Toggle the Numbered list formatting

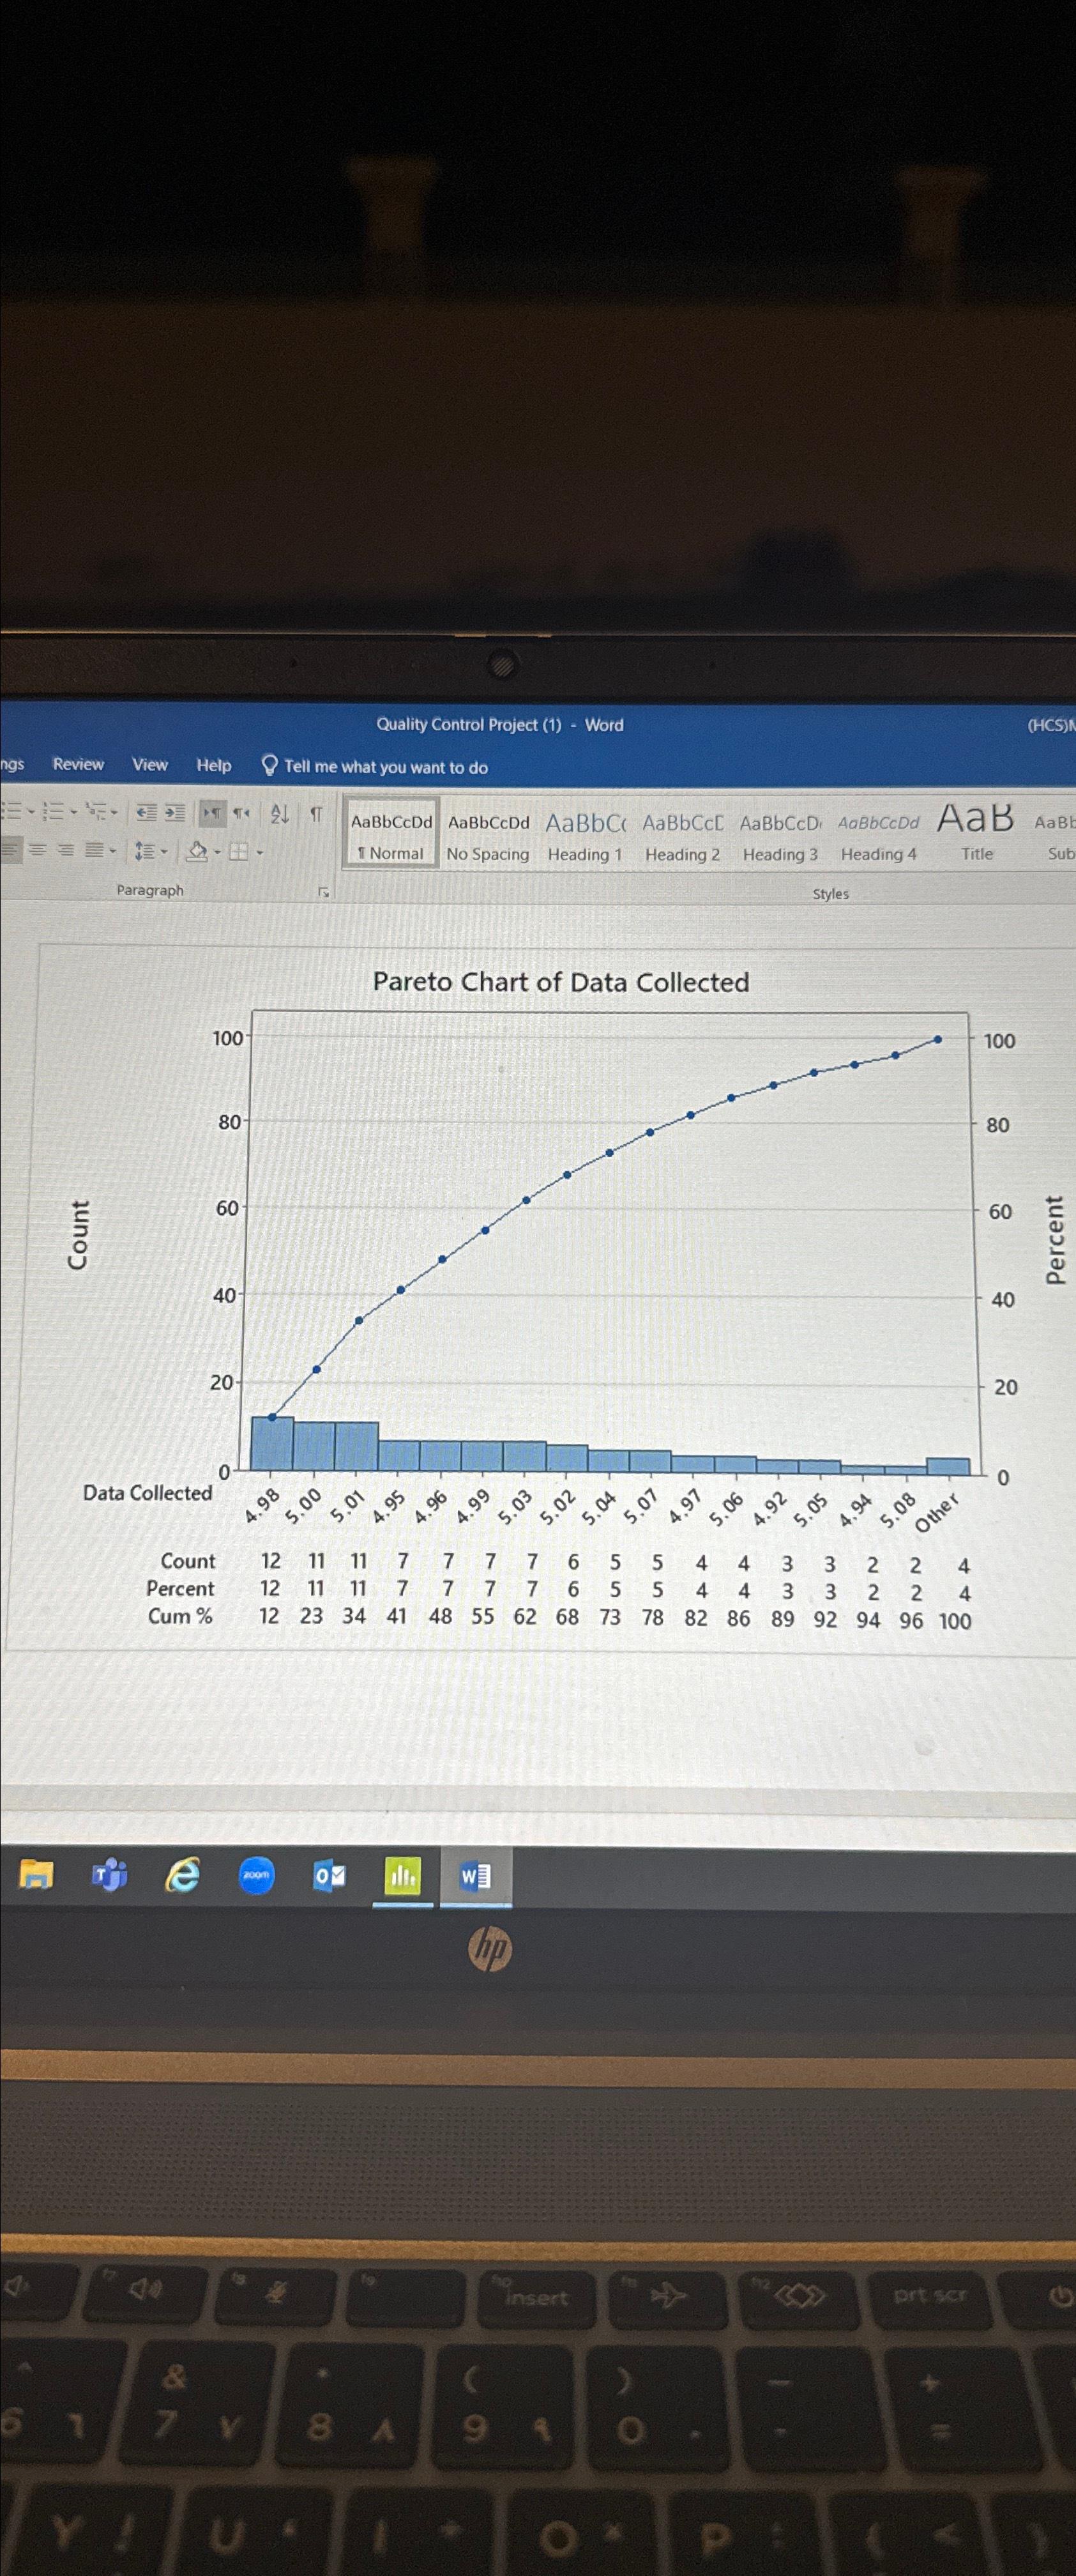[x=54, y=812]
